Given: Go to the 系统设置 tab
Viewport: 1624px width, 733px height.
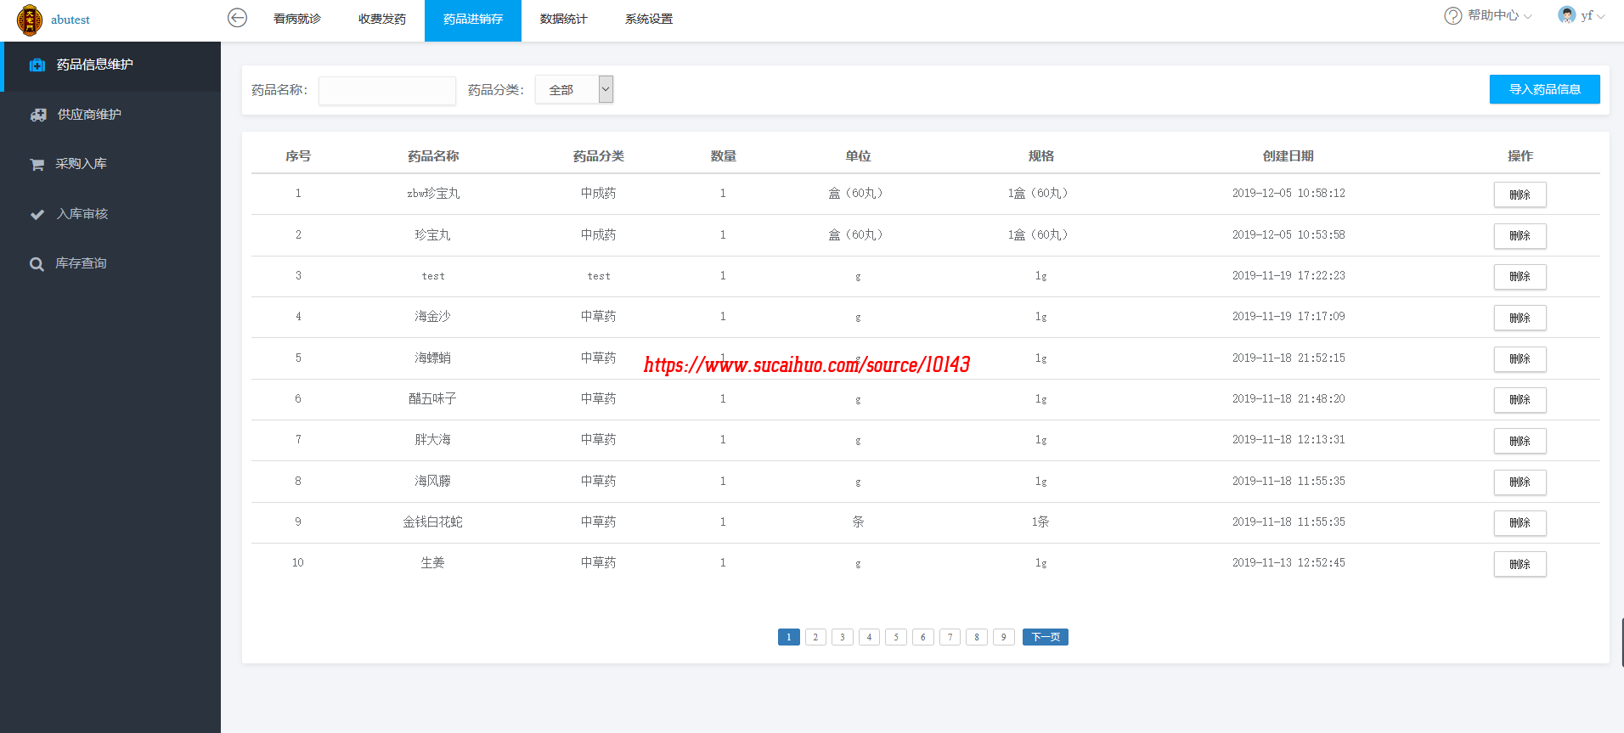Looking at the screenshot, I should 648,20.
